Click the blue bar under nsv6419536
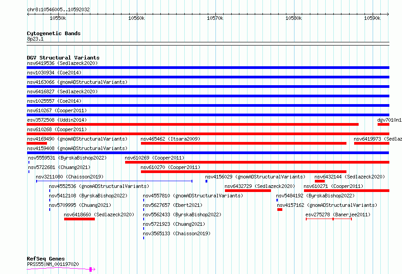 click(208, 68)
